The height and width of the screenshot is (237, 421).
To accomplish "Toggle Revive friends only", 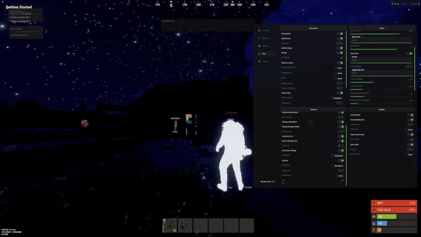I will click(341, 141).
